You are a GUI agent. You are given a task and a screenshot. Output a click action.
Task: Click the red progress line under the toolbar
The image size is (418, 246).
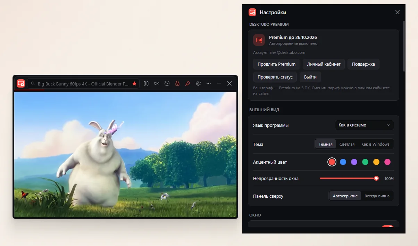click(x=30, y=90)
